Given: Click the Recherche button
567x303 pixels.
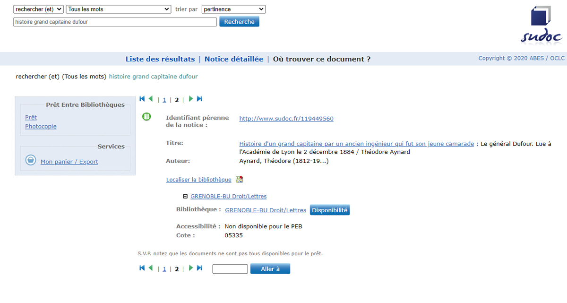Looking at the screenshot, I should click(239, 22).
